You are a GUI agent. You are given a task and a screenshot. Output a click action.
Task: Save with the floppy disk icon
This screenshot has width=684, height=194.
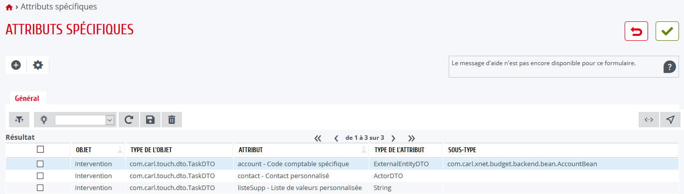point(150,119)
